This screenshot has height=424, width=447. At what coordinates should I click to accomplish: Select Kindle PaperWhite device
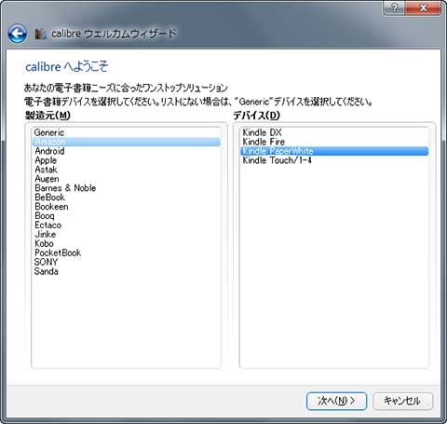(334, 151)
